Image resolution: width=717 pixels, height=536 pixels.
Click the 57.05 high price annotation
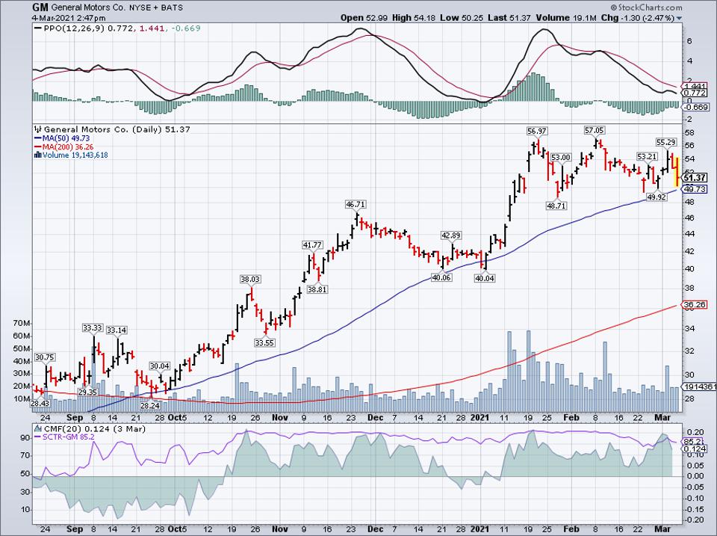coord(597,129)
